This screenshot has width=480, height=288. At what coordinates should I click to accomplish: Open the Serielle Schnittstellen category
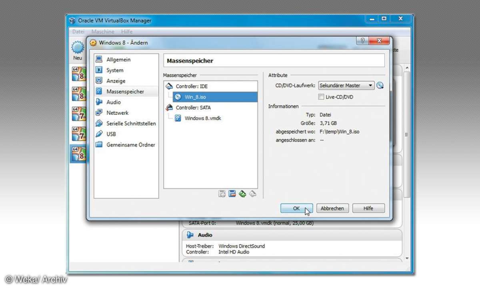(131, 124)
